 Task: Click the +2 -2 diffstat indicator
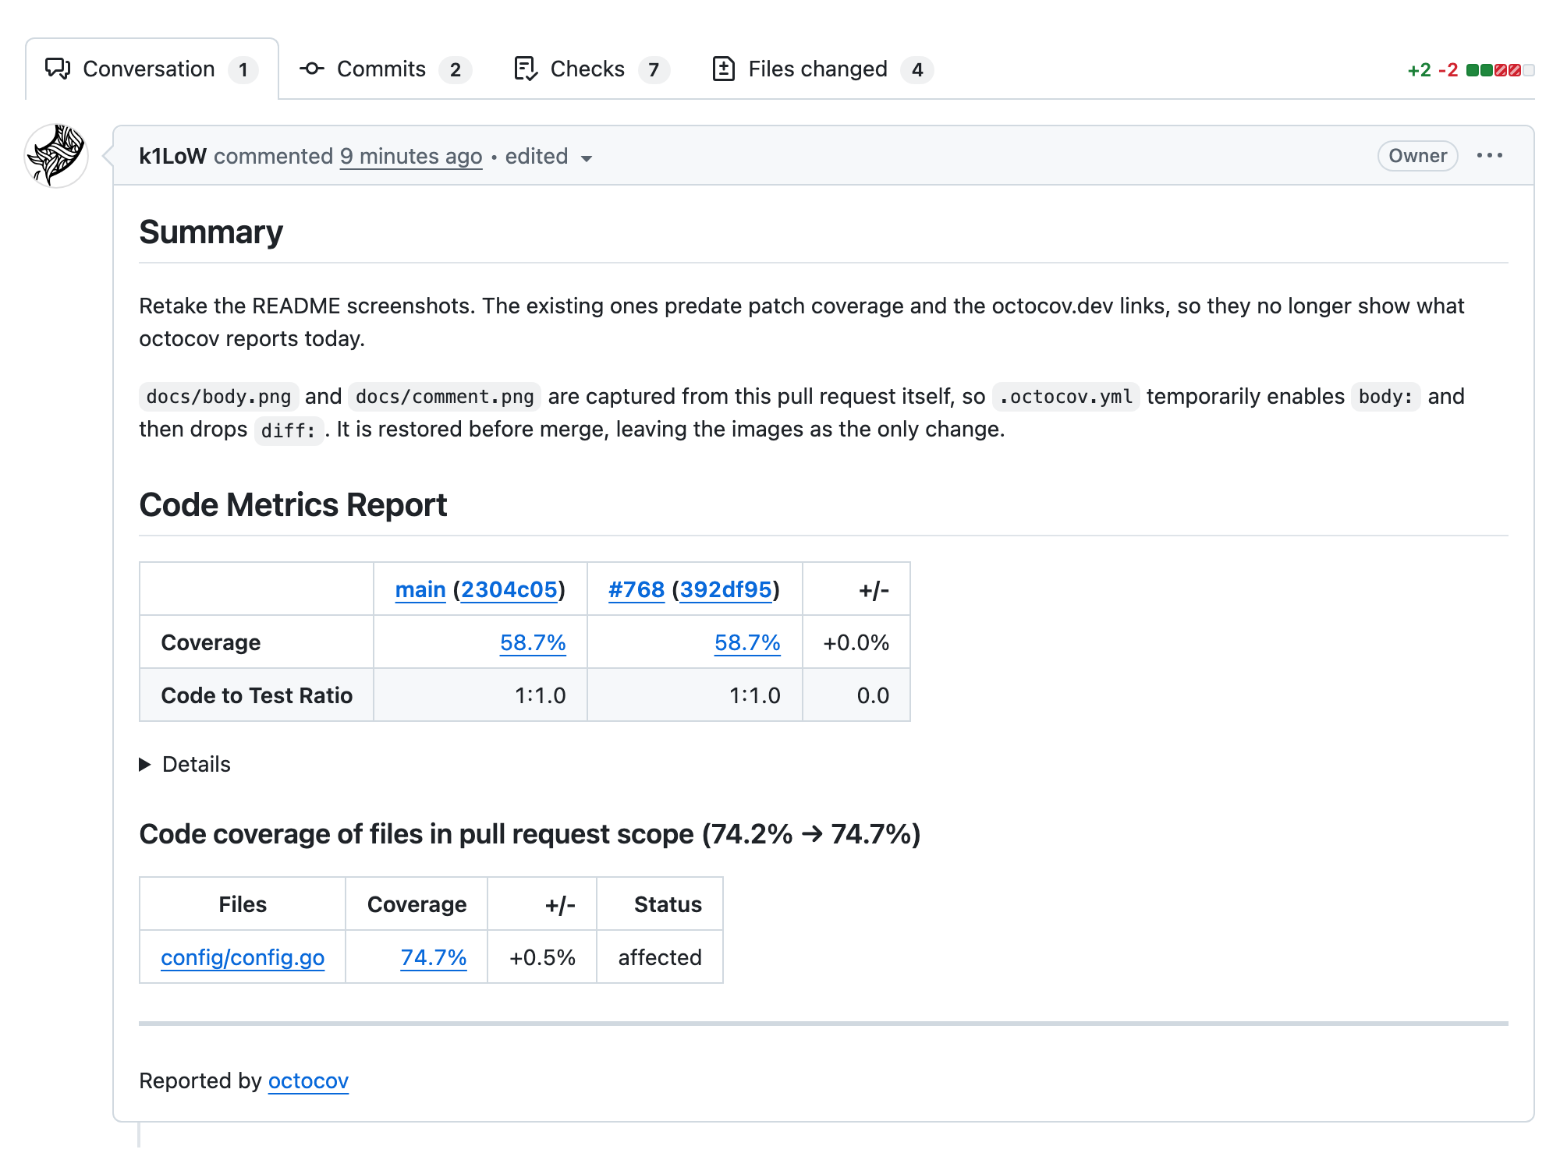pyautogui.click(x=1470, y=70)
